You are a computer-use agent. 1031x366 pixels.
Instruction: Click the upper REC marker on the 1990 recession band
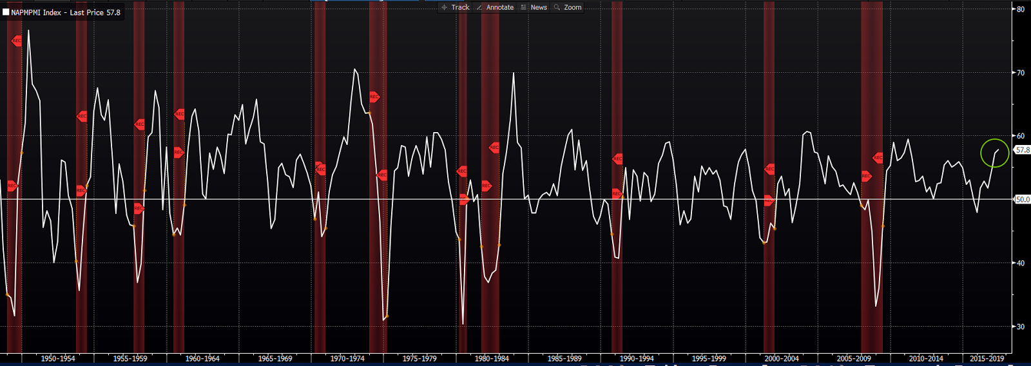tap(617, 159)
